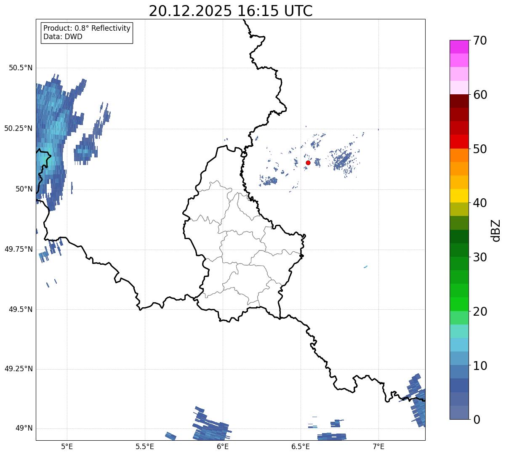The image size is (506, 455).
Task: Click the "Data: DWD" text
Action: 63,37
